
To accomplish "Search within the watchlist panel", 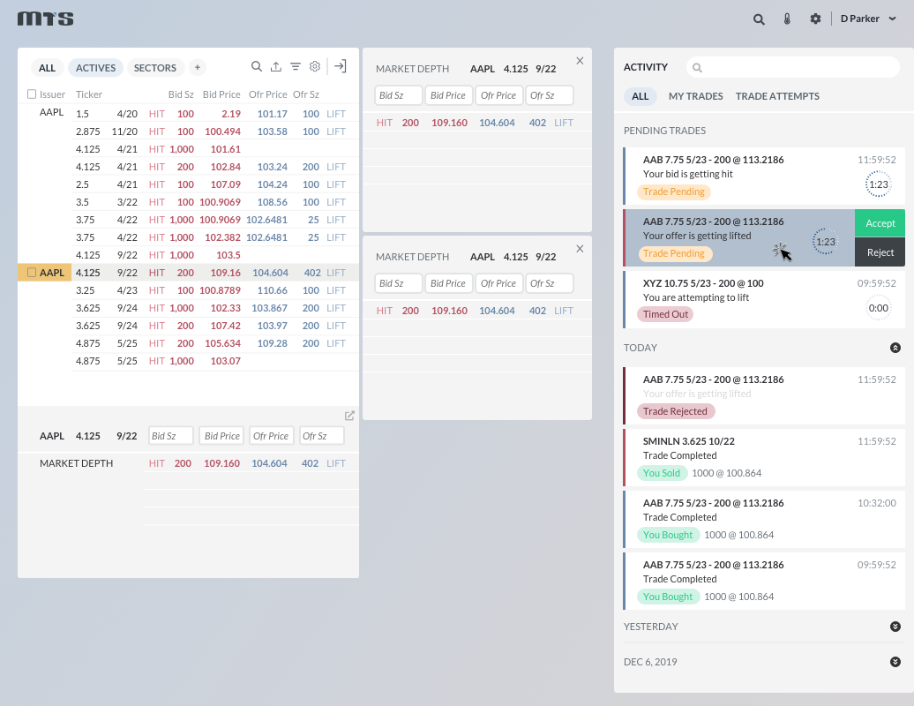I will (x=257, y=66).
